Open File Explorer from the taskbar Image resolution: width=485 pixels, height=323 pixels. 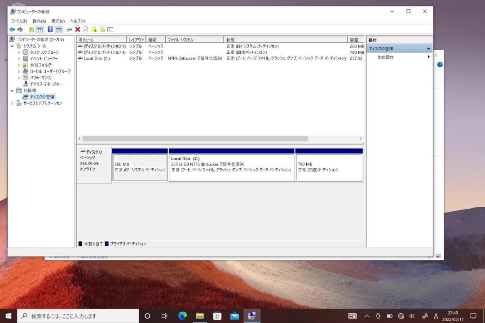200,316
